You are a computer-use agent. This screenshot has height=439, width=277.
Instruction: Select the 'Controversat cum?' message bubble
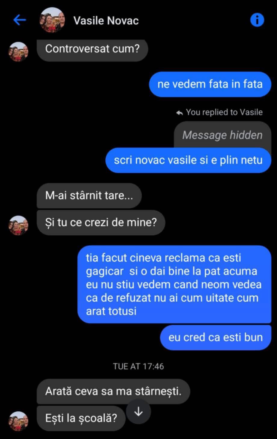(92, 49)
